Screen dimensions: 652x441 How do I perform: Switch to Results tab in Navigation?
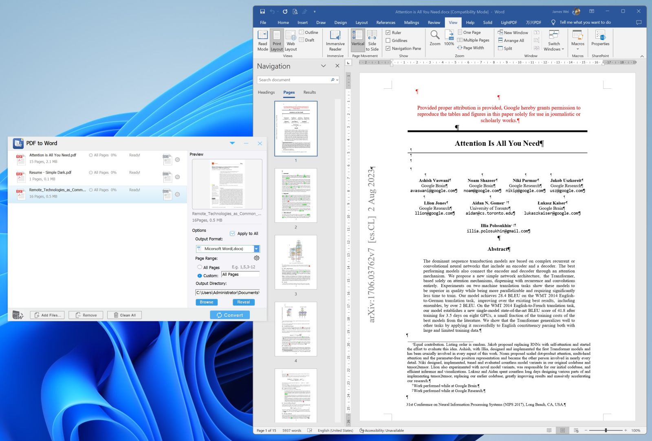tap(309, 92)
